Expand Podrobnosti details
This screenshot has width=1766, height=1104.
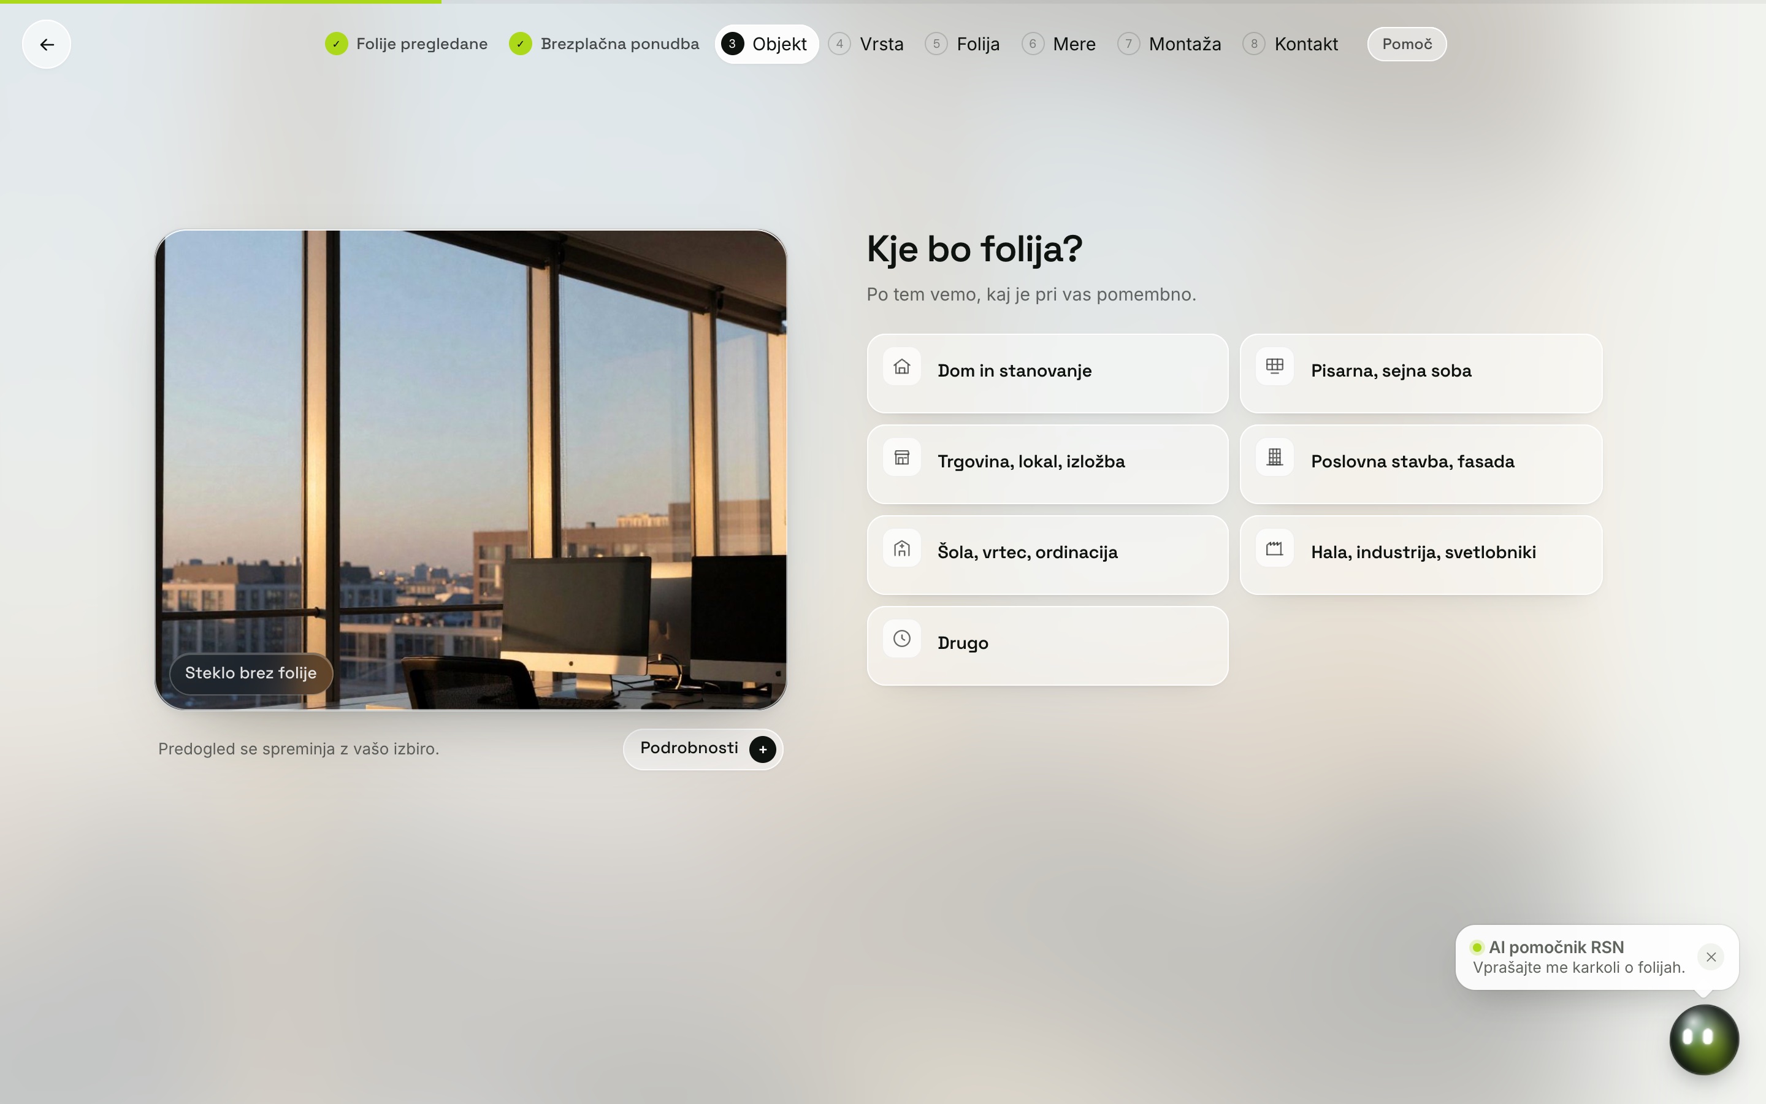(703, 749)
